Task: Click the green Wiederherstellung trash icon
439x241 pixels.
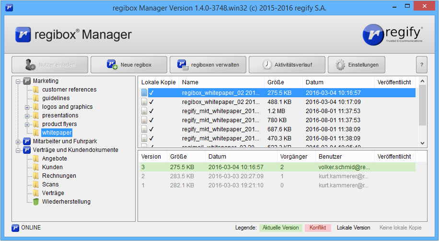Action: point(36,202)
